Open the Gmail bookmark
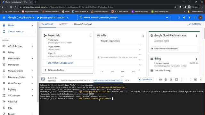The width and height of the screenshot is (205, 115). (66, 11)
